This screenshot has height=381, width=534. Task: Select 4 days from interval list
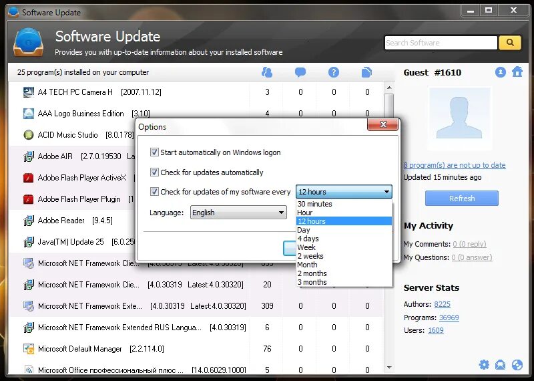click(344, 239)
